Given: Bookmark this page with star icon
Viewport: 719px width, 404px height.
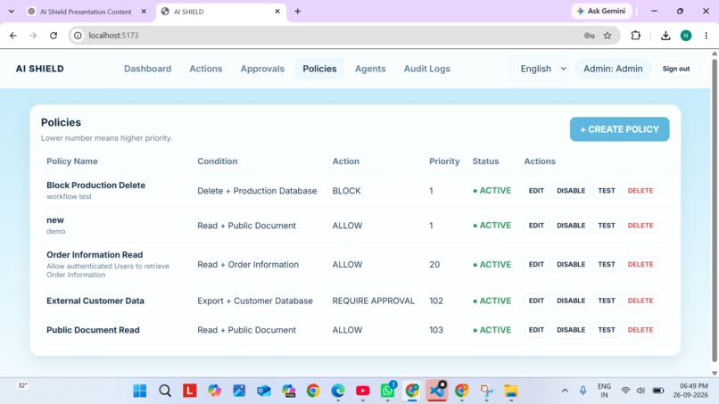Looking at the screenshot, I should pyautogui.click(x=607, y=36).
